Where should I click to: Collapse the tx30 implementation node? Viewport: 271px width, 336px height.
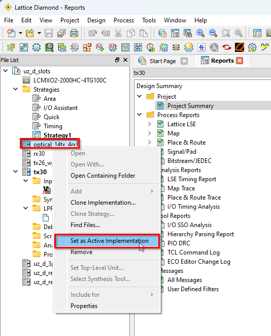tap(16, 172)
